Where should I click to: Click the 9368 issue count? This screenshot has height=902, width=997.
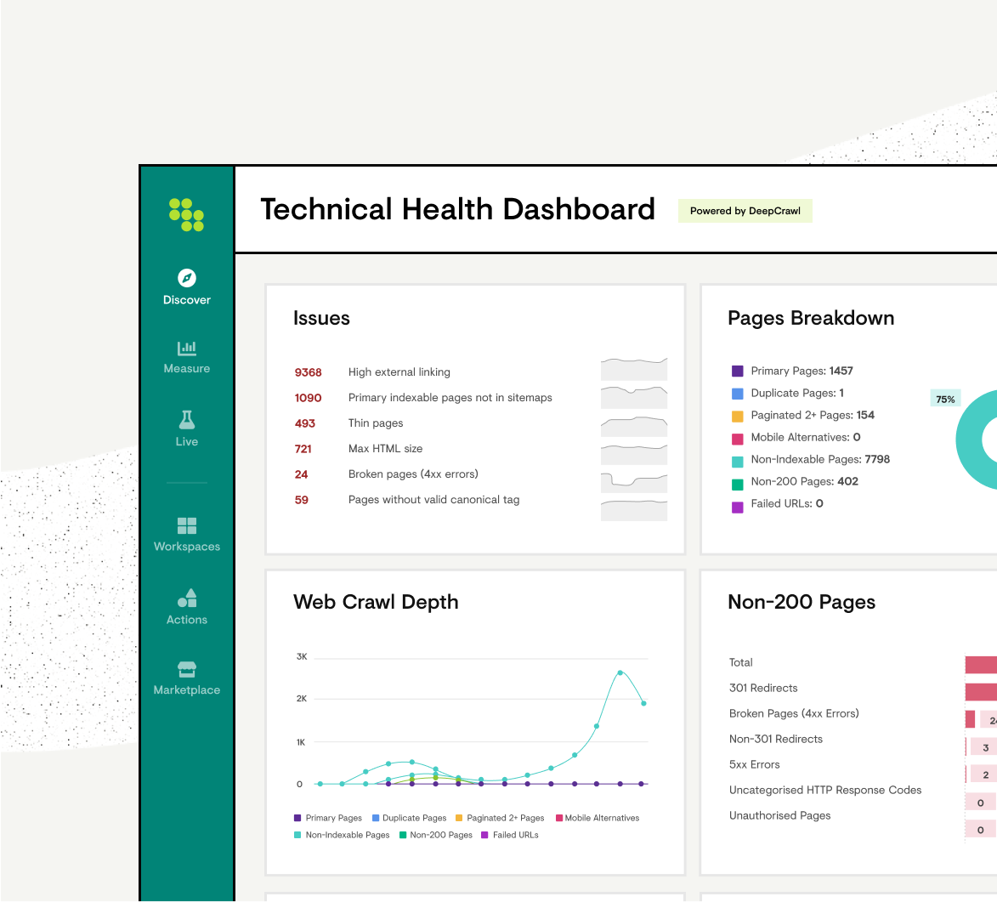coord(308,372)
